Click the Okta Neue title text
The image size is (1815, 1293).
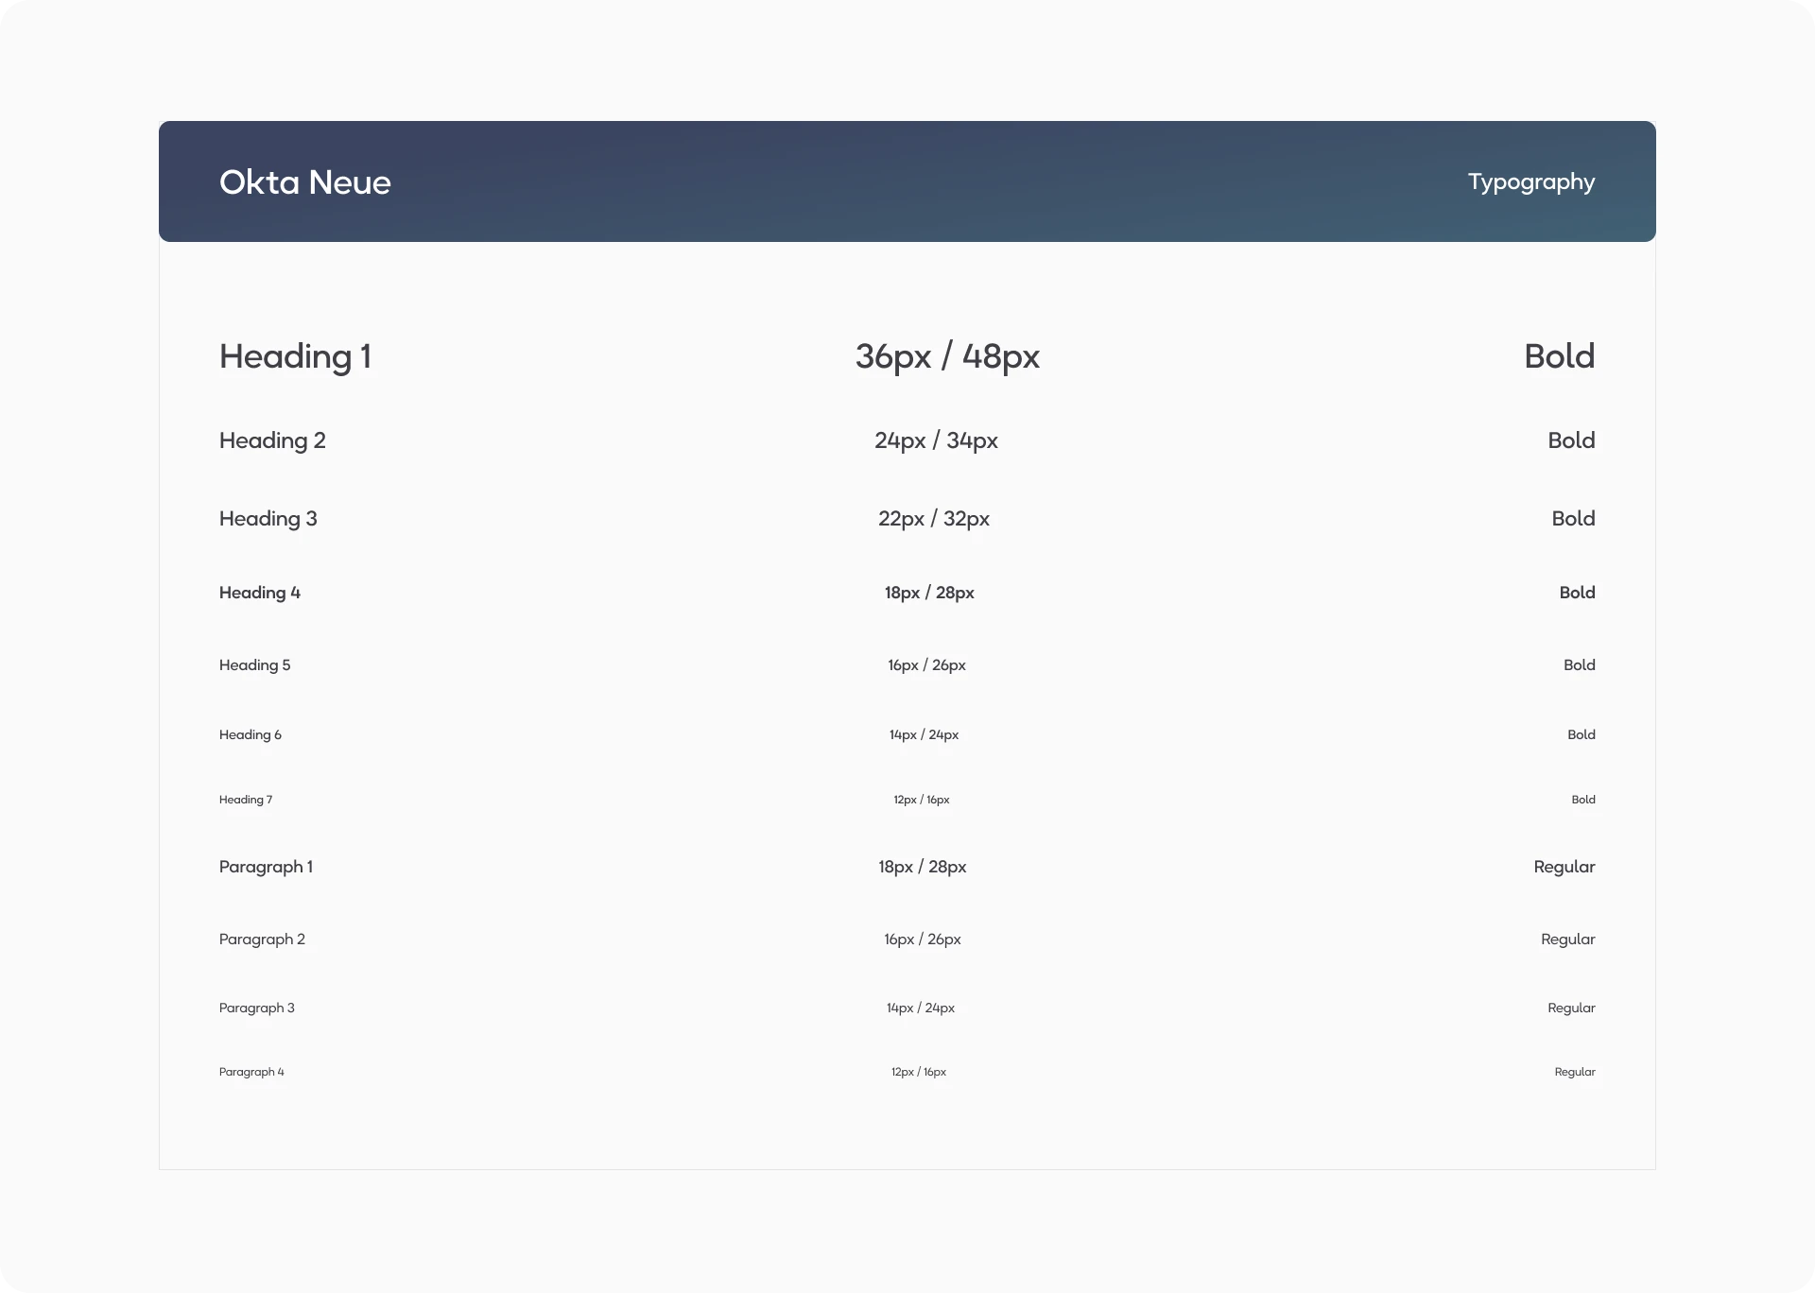click(304, 182)
